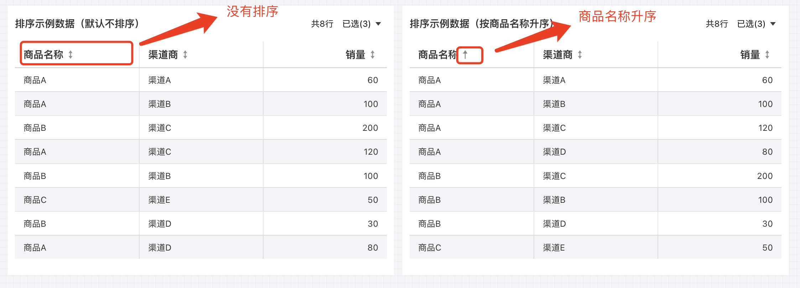Click title 排序示例数据（默认不排序）
Screen dimensions: 800x288
click(77, 24)
